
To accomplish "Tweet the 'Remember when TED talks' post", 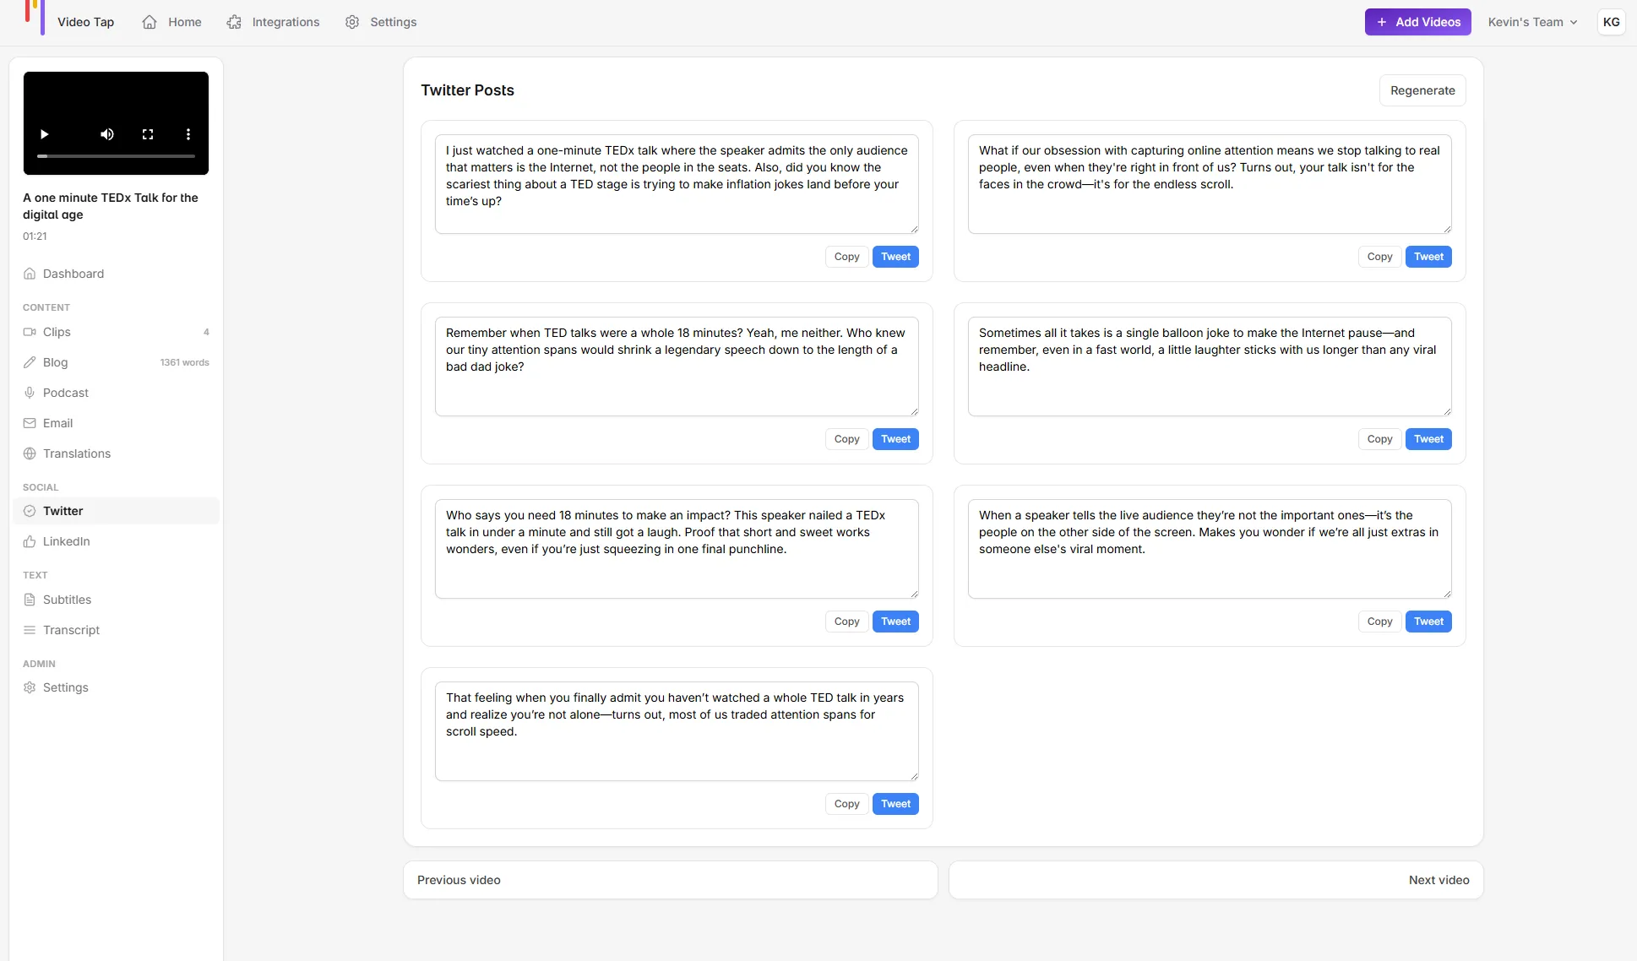I will (895, 439).
